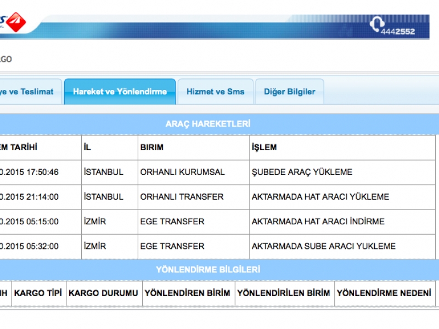Click the ARAÇ HAREKETLERİ section header
The width and height of the screenshot is (439, 329).
click(x=208, y=124)
